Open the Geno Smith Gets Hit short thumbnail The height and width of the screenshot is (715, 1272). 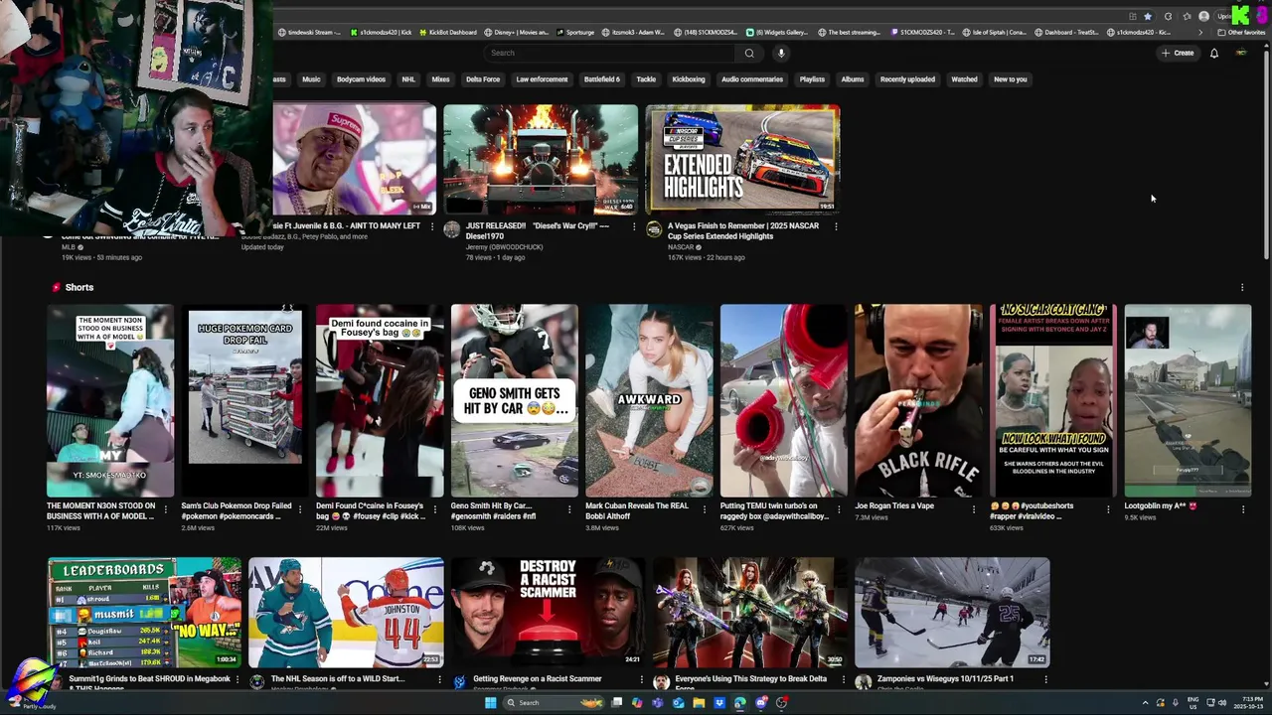pyautogui.click(x=514, y=400)
